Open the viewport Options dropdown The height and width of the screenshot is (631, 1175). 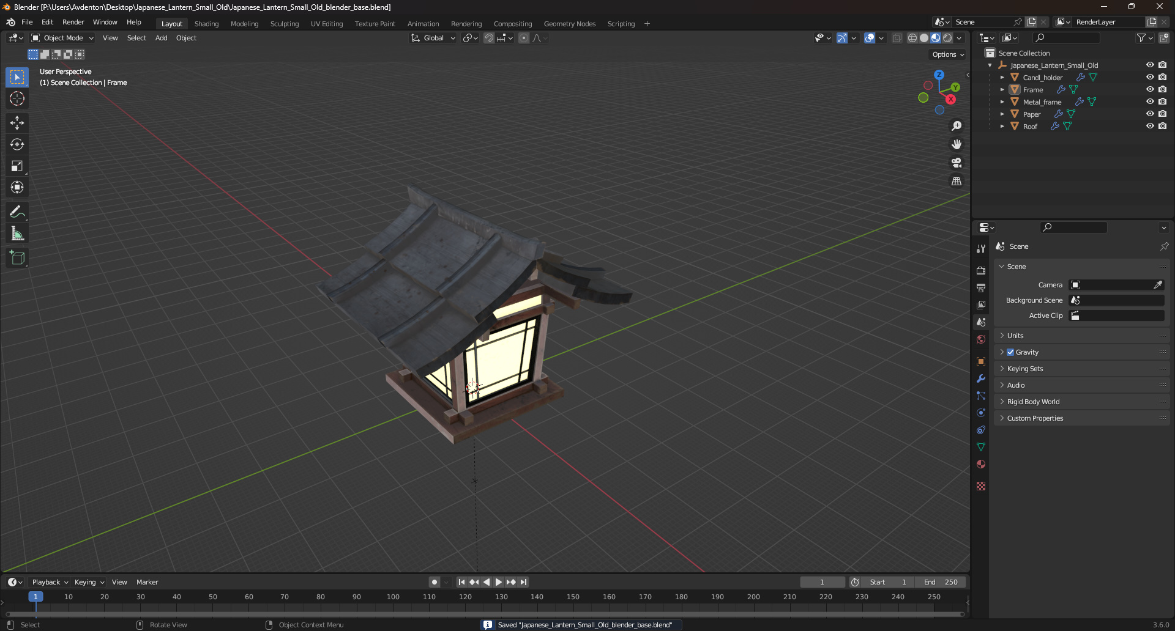pyautogui.click(x=948, y=54)
